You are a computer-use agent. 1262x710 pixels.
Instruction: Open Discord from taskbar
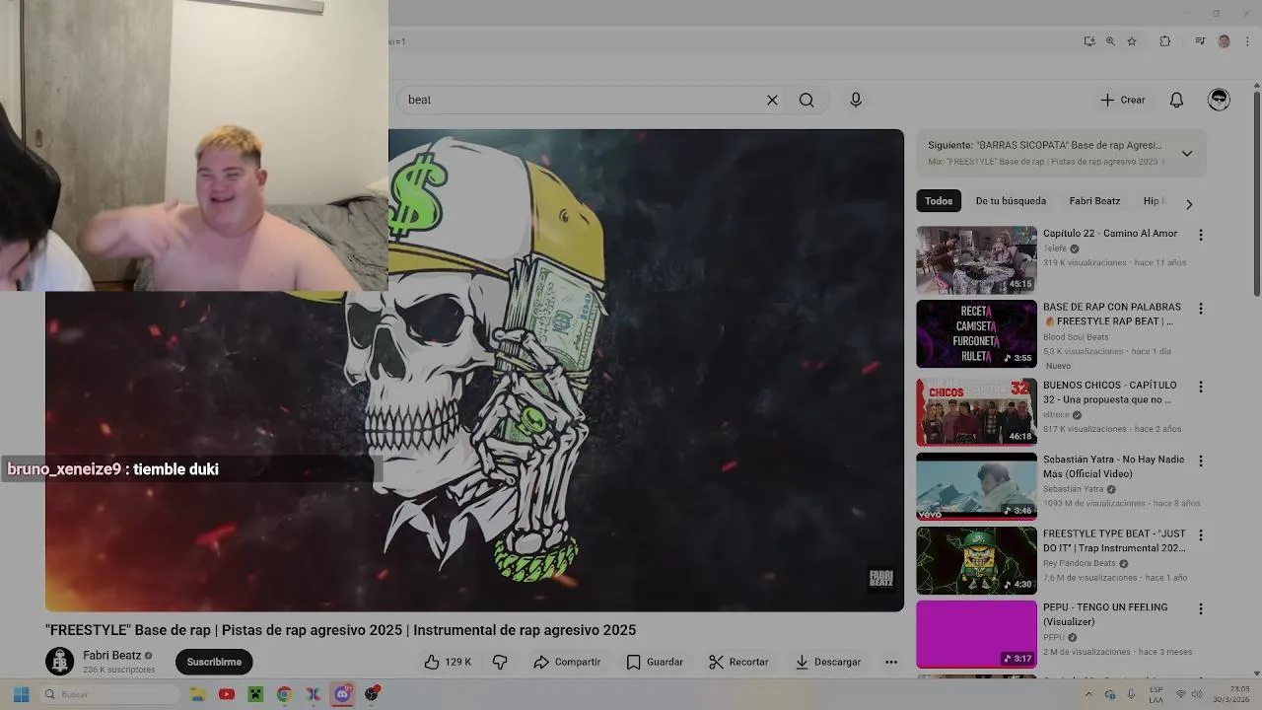tap(342, 694)
